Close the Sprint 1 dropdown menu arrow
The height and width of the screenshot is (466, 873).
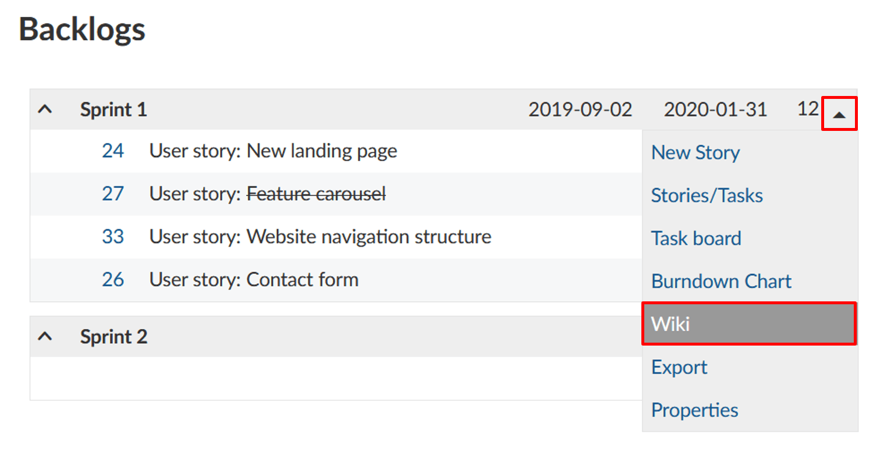(839, 114)
